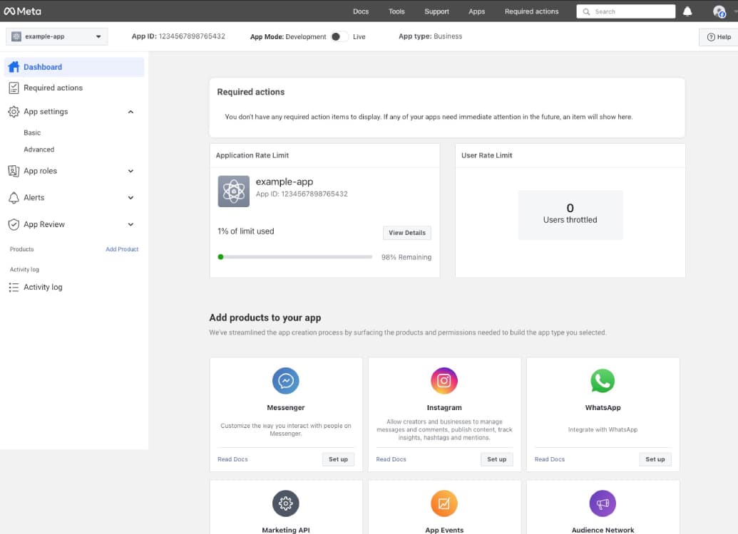
Task: Open the user profile avatar
Action: point(719,11)
